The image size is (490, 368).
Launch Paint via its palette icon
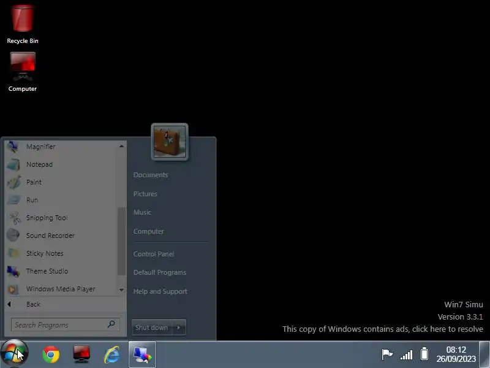13,182
